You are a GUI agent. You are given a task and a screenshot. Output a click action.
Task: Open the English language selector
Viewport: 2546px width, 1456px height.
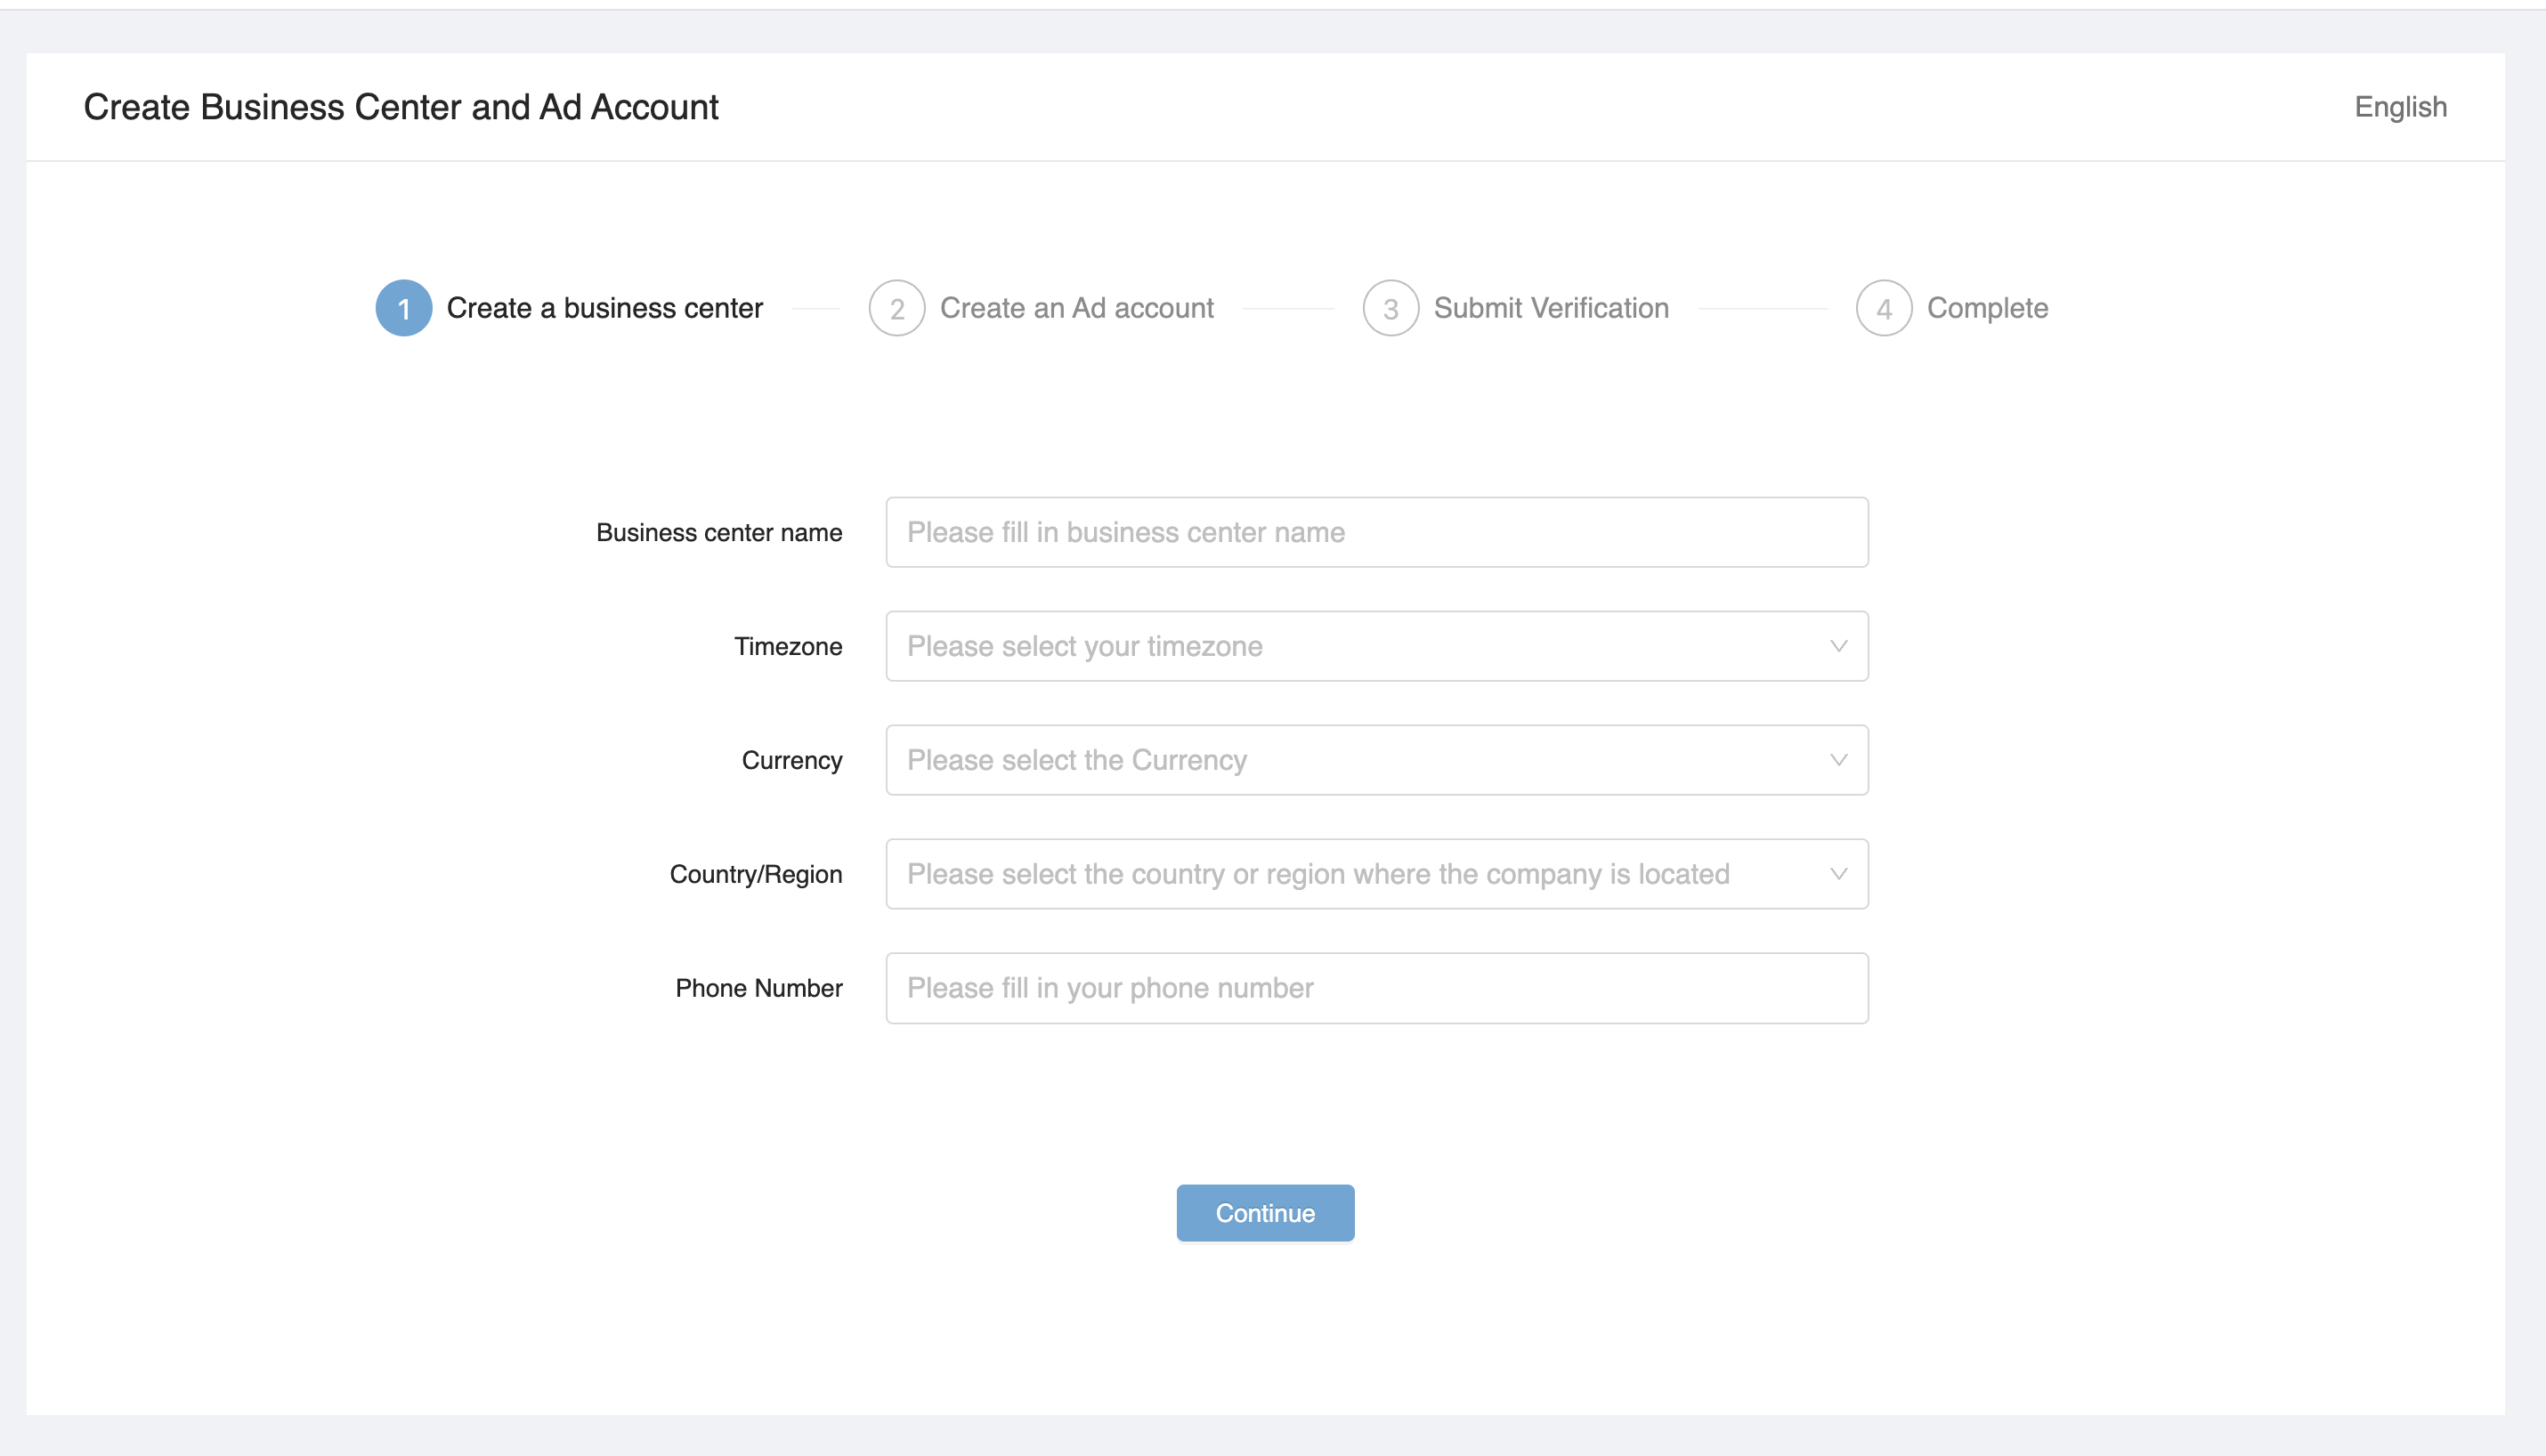pyautogui.click(x=2400, y=107)
